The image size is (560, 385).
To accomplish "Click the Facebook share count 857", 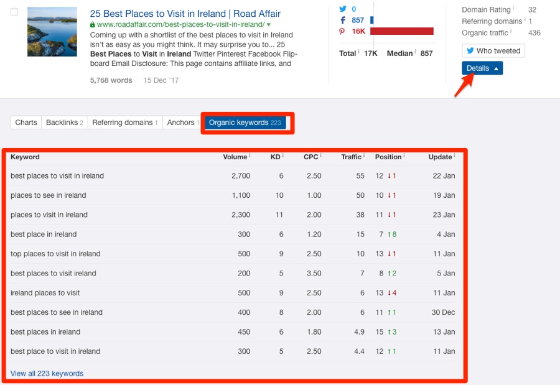I will (358, 20).
